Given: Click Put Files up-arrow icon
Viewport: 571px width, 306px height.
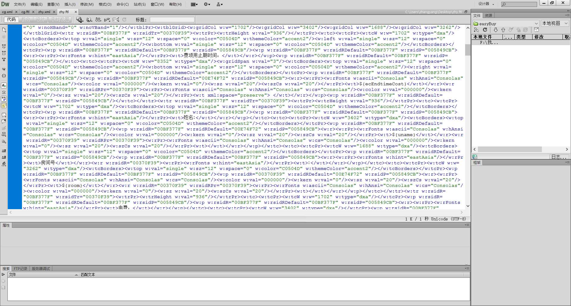Looking at the screenshot, I should pos(503,30).
